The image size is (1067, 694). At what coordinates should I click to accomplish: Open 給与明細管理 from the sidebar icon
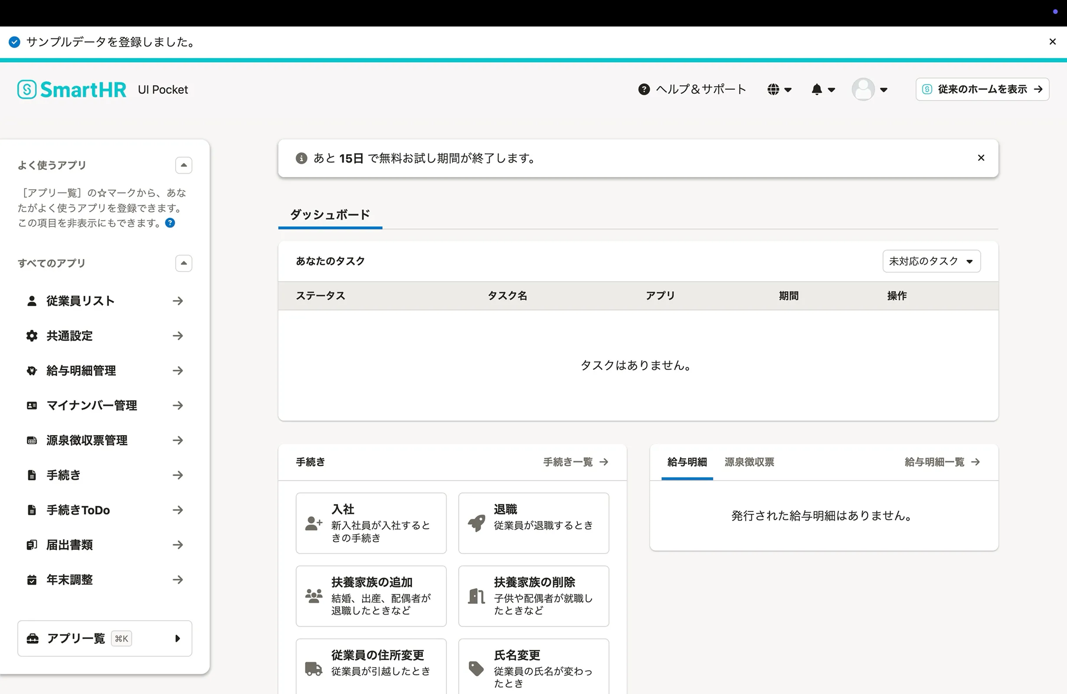point(31,370)
